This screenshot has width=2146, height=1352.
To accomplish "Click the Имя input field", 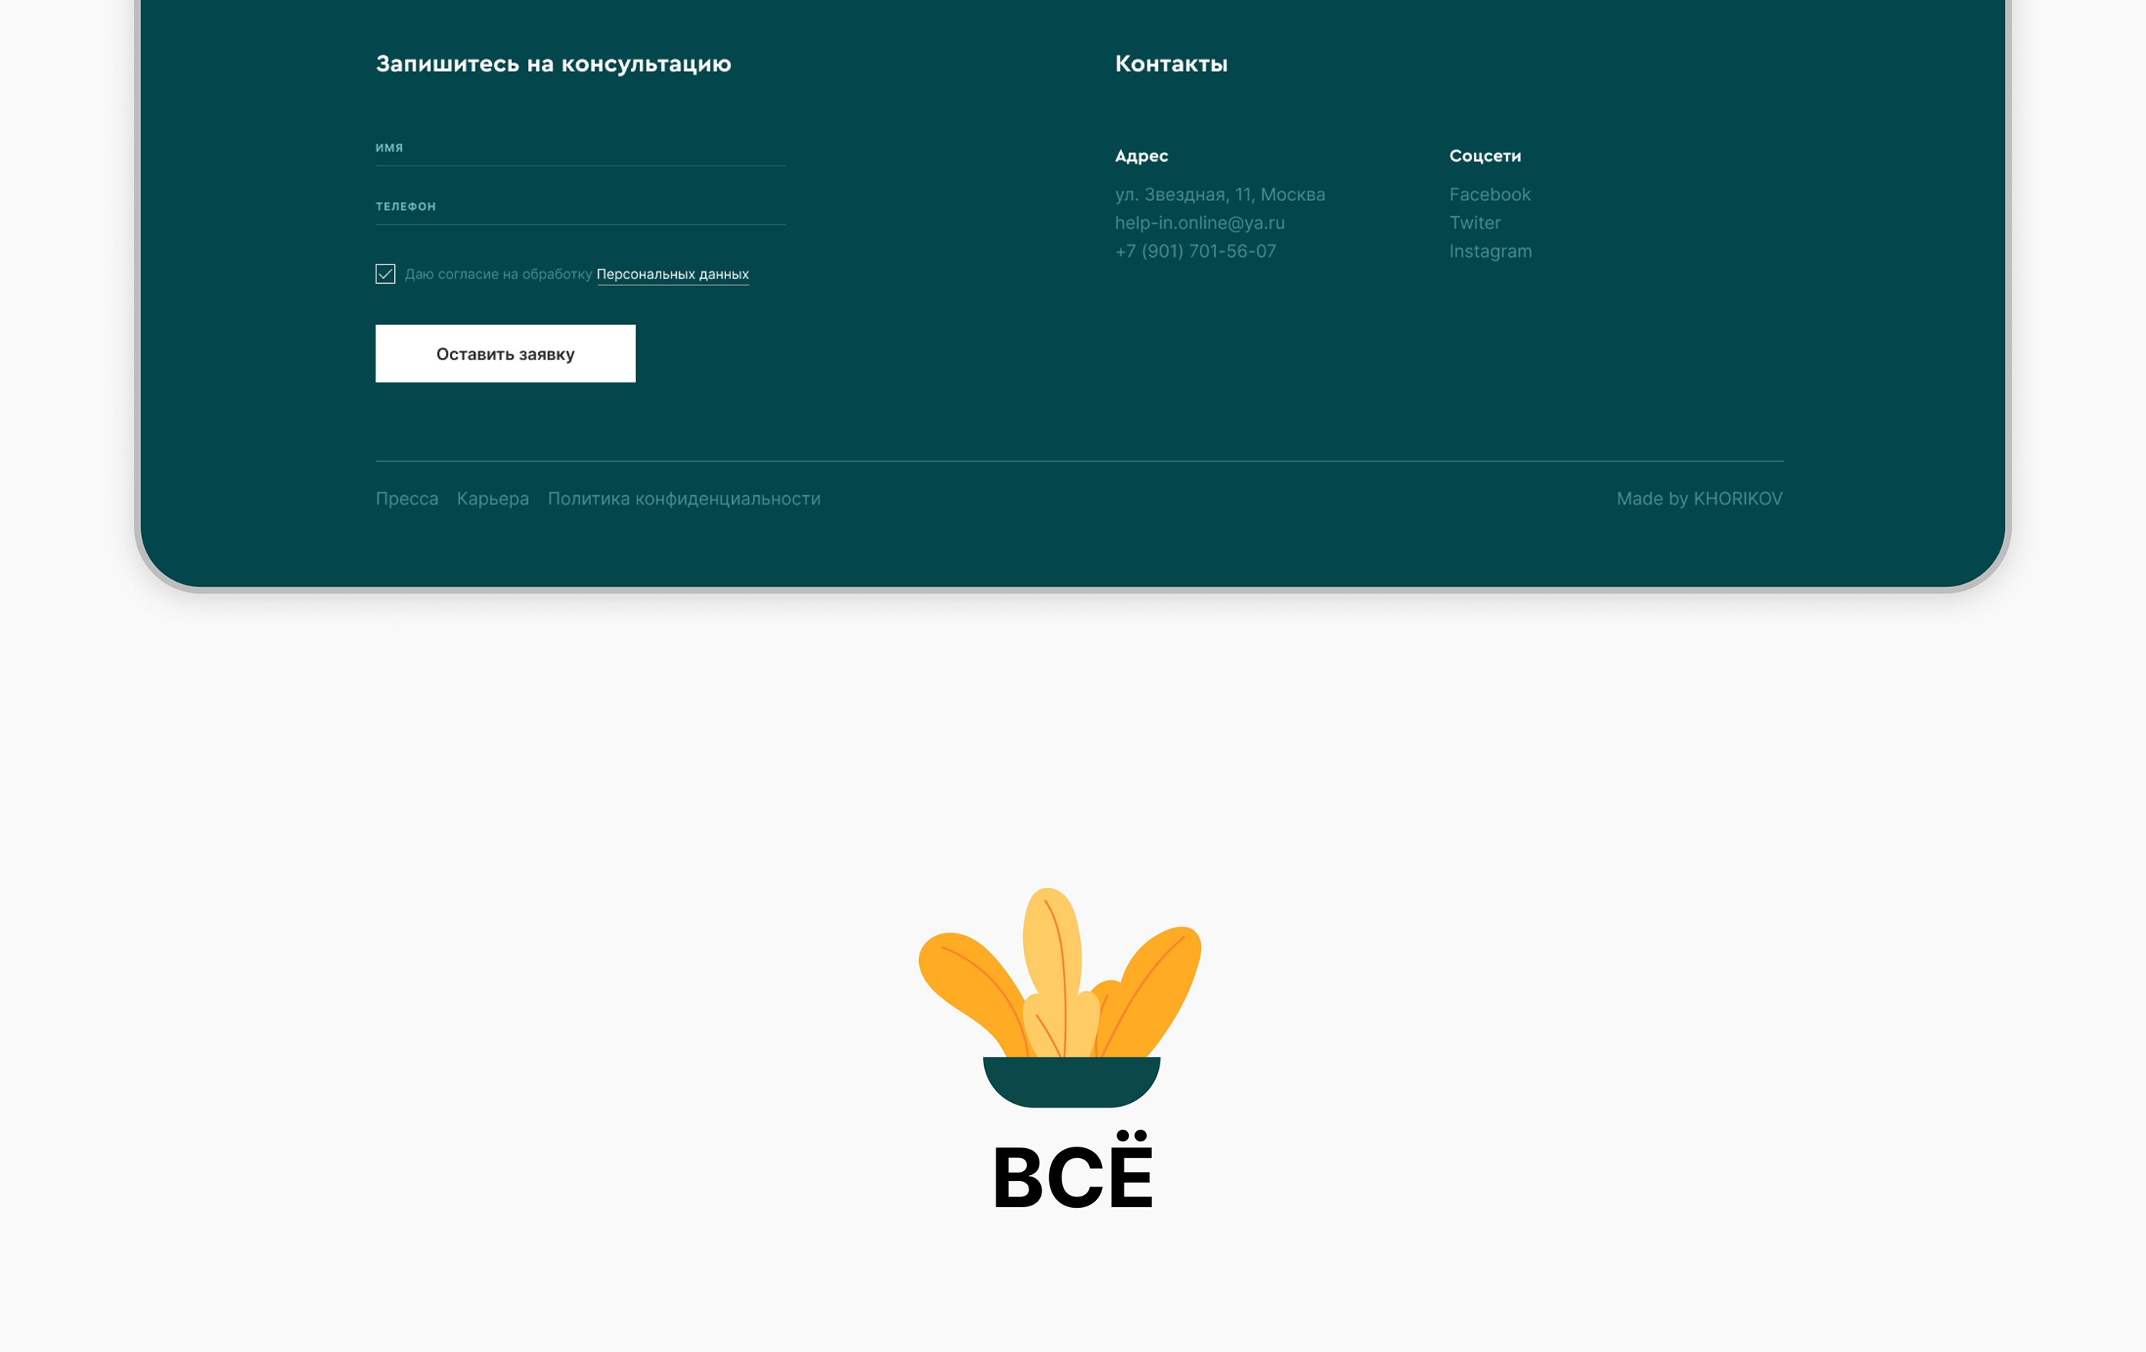I will [x=580, y=148].
